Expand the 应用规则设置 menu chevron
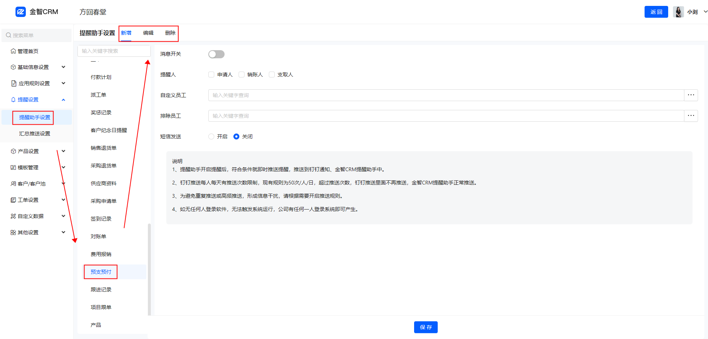708x339 pixels. 63,83
